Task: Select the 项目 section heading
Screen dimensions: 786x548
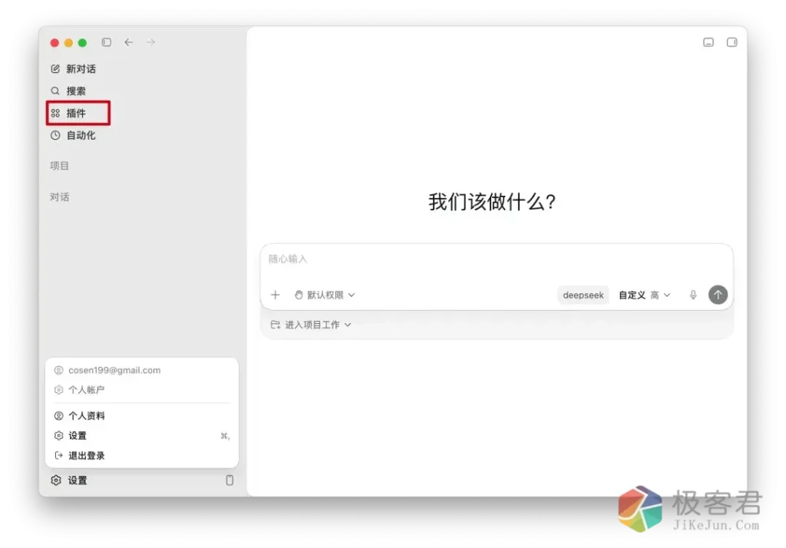Action: click(59, 166)
